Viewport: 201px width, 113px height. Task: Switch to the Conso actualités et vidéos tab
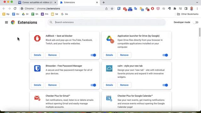tap(37, 3)
